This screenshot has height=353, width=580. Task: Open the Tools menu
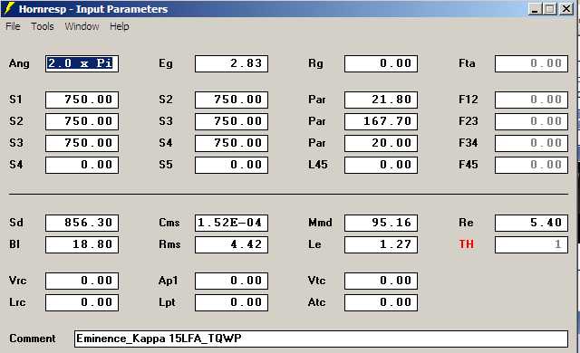43,26
